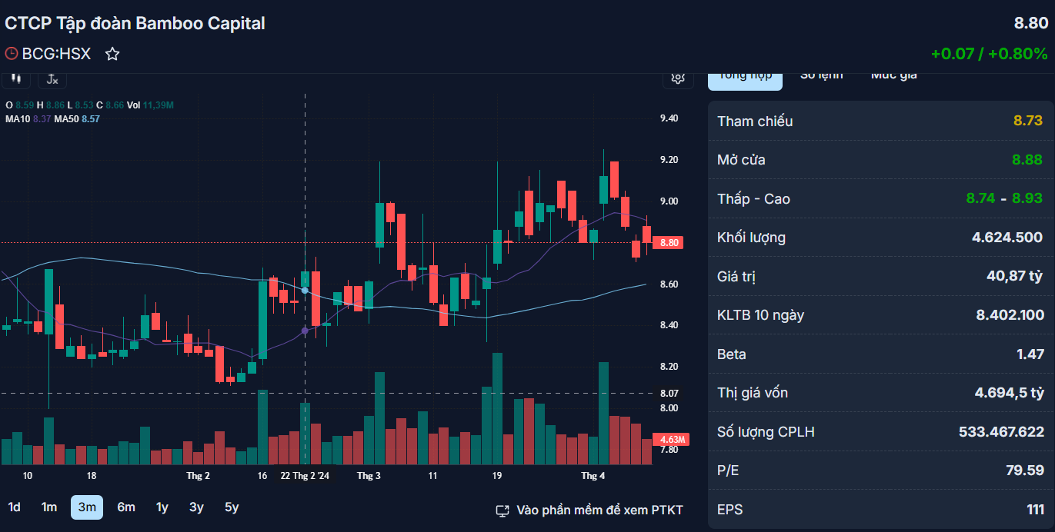Click the Thg 3 label on time axis
Screen dimensions: 1055x532
tap(369, 476)
